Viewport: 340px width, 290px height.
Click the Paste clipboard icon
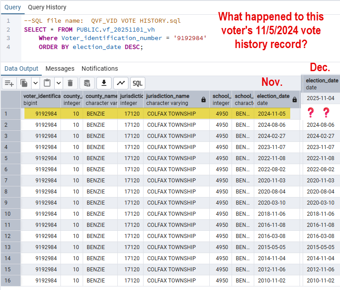click(x=47, y=83)
